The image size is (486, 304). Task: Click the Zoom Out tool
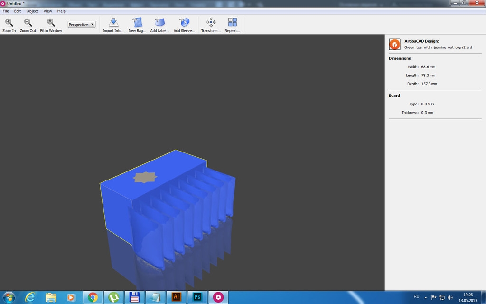click(28, 25)
